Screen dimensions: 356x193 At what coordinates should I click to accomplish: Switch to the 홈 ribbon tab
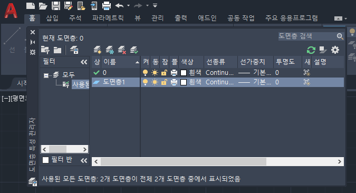tap(32, 18)
